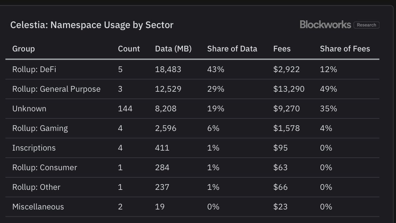Click the $2,922 fees cell
This screenshot has width=396, height=223.
pyautogui.click(x=286, y=69)
